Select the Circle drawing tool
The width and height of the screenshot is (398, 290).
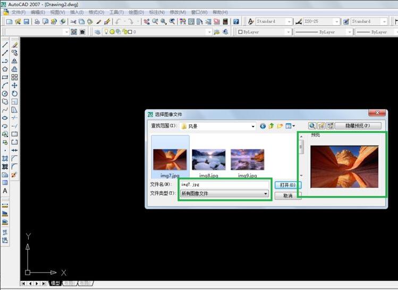(x=5, y=93)
